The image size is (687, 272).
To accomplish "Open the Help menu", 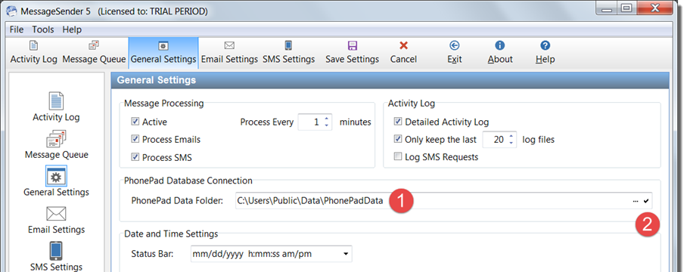I will (72, 29).
